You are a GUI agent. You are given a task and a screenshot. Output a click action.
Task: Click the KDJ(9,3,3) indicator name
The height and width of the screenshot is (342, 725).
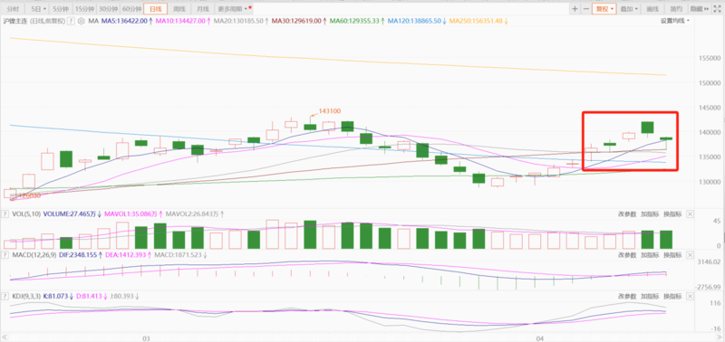tap(26, 296)
